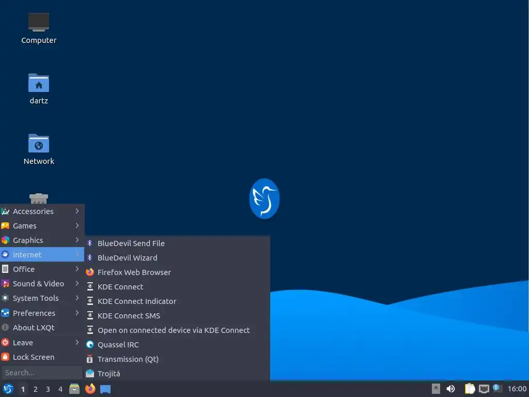
Task: Click the Quassel IRC label
Action: click(118, 345)
